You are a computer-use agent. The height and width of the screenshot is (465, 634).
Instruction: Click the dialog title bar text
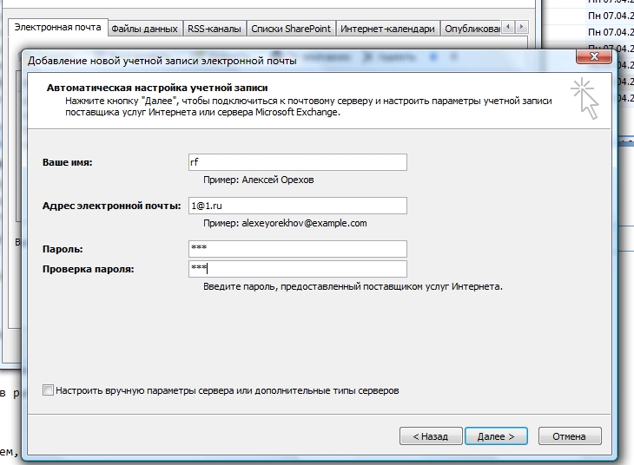tap(162, 61)
